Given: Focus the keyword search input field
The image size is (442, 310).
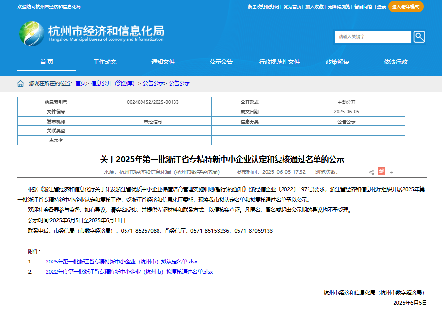Looking at the screenshot, I should click(x=373, y=37).
